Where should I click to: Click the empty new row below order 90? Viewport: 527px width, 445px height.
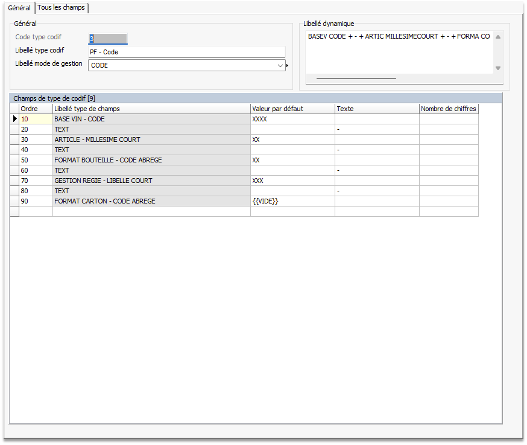click(x=151, y=211)
